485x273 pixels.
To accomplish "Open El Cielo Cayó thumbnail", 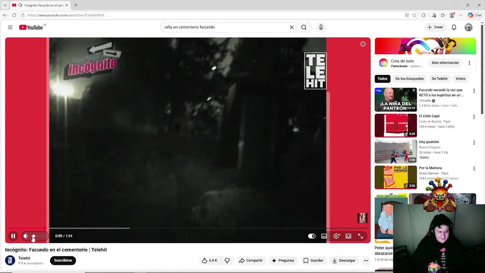I will 396,126.
